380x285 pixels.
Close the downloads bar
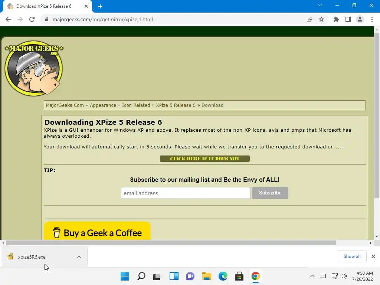373,256
